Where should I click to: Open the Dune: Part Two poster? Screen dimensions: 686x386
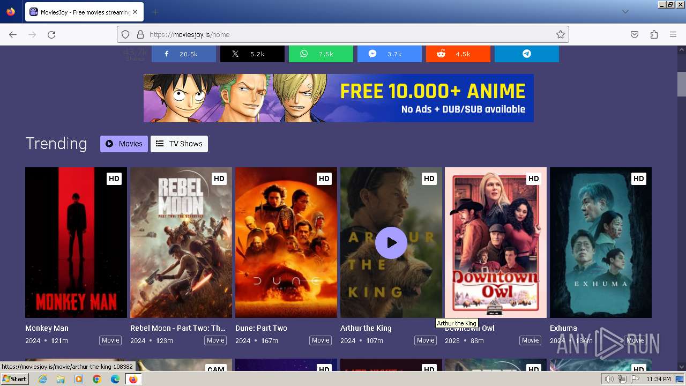286,242
